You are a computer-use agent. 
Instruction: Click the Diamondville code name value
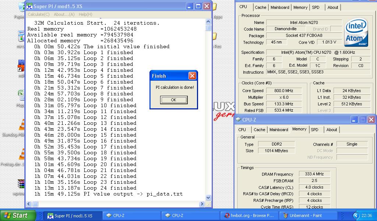(x=285, y=29)
